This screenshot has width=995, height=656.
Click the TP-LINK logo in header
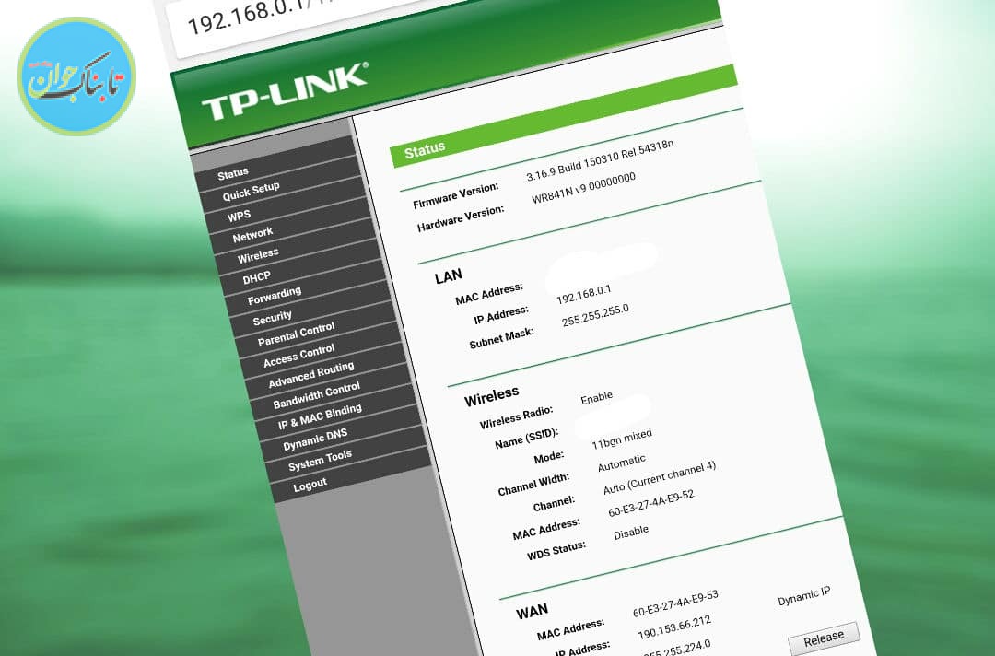284,93
